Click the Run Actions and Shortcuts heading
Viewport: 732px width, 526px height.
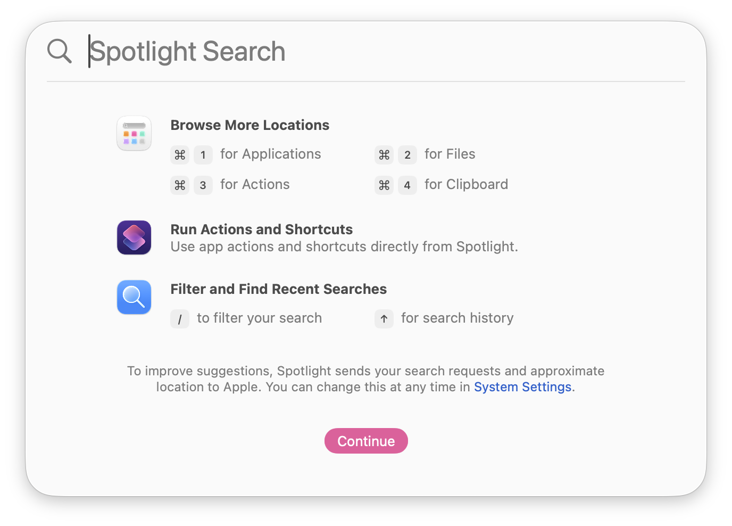[261, 229]
